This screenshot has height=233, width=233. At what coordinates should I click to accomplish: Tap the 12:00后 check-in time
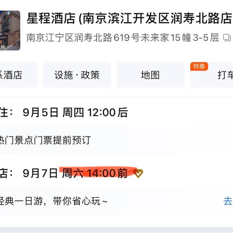(108, 112)
